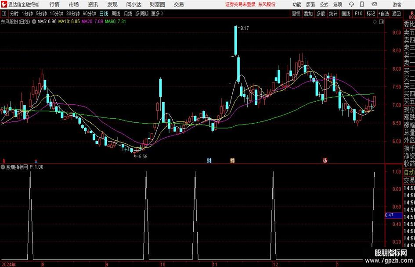Select the 日线 daily period tab
This screenshot has height=267, width=415.
pos(104,14)
